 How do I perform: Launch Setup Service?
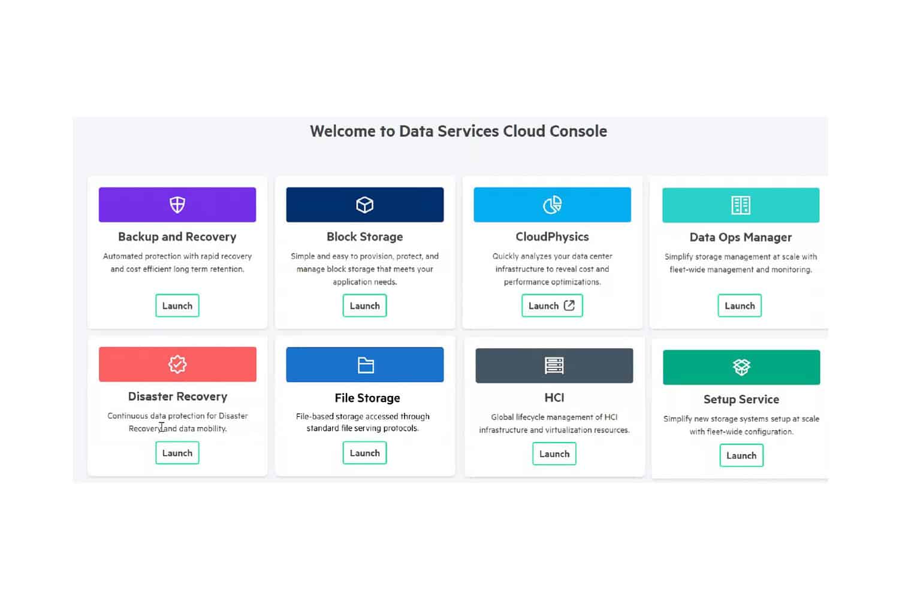[x=741, y=455]
